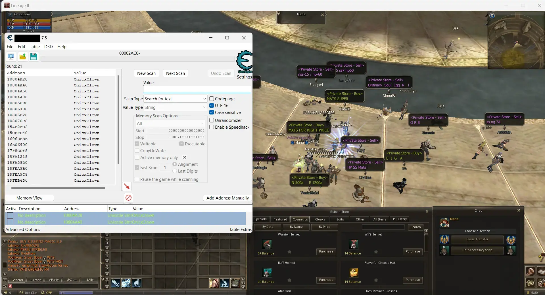Open the D3D menu
Viewport: 545px width, 295px height.
click(x=49, y=46)
